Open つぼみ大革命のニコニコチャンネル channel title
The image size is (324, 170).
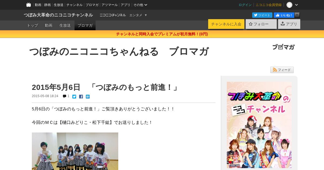coord(58,15)
